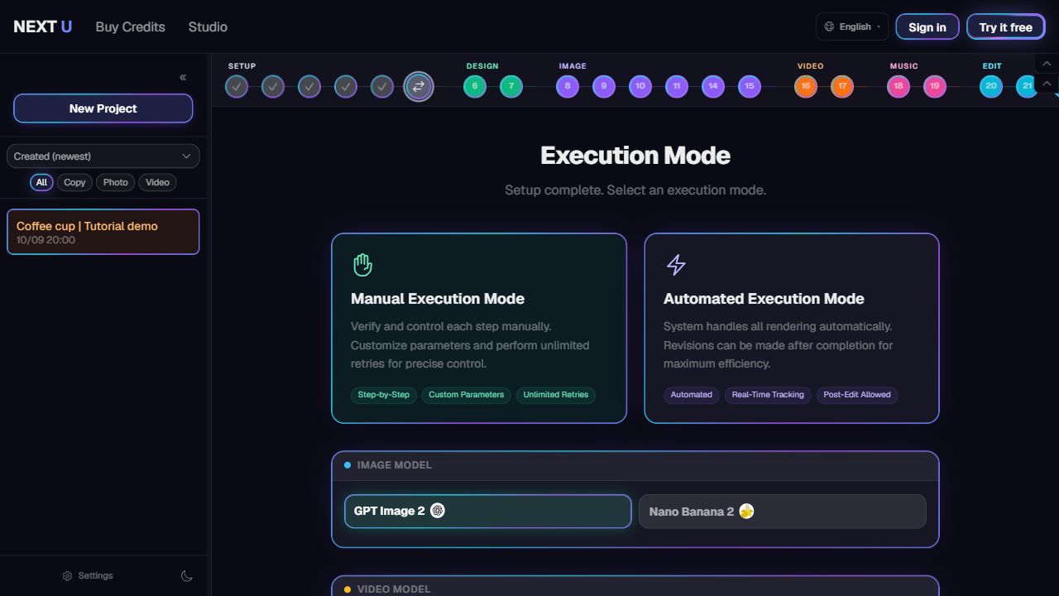This screenshot has height=596, width=1059.
Task: Jump to Music step 18
Action: (x=898, y=86)
